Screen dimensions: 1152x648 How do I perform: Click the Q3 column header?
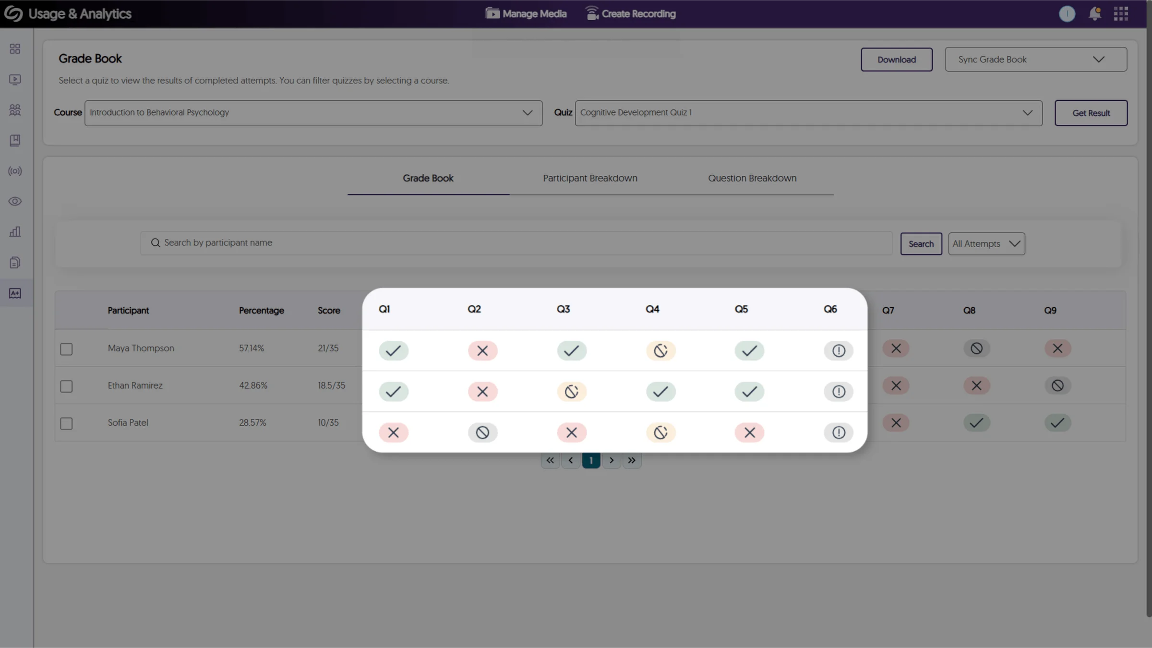pos(563,309)
